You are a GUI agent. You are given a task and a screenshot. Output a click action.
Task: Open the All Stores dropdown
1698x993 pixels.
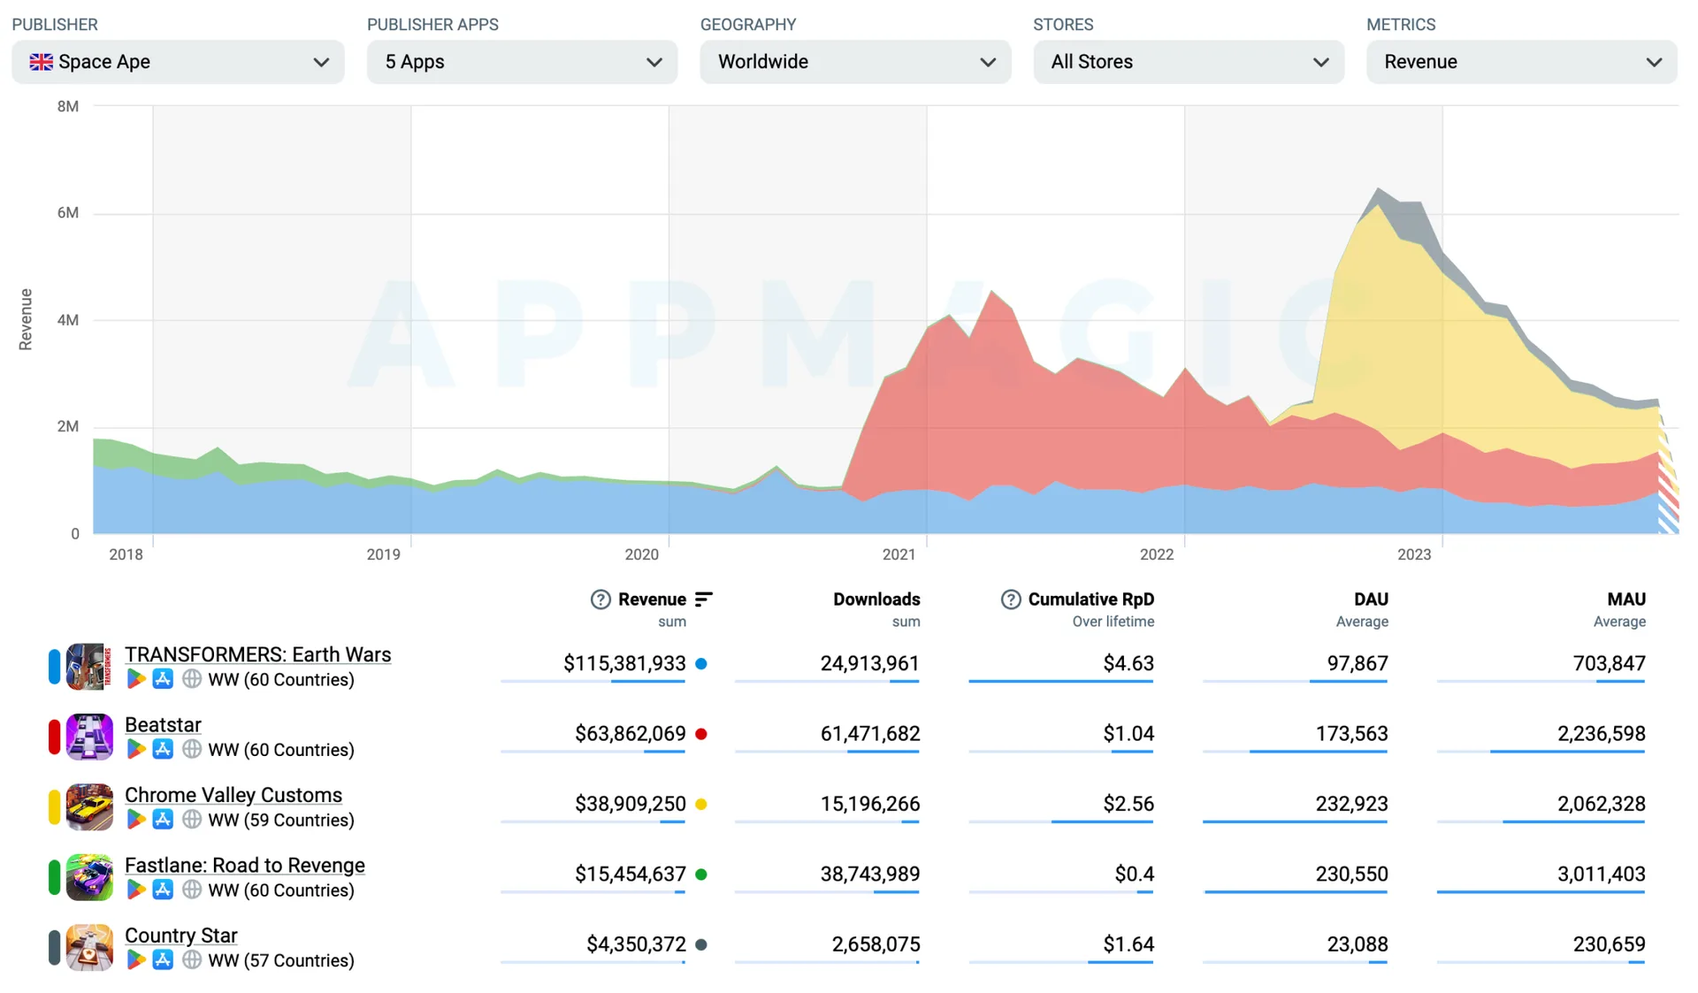(x=1189, y=62)
